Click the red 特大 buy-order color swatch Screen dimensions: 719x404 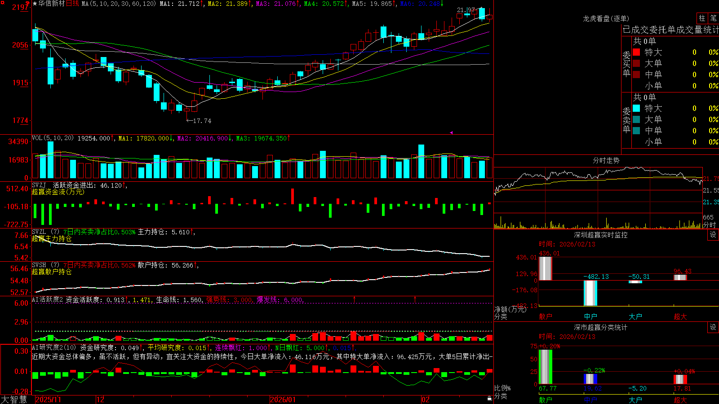(x=636, y=52)
